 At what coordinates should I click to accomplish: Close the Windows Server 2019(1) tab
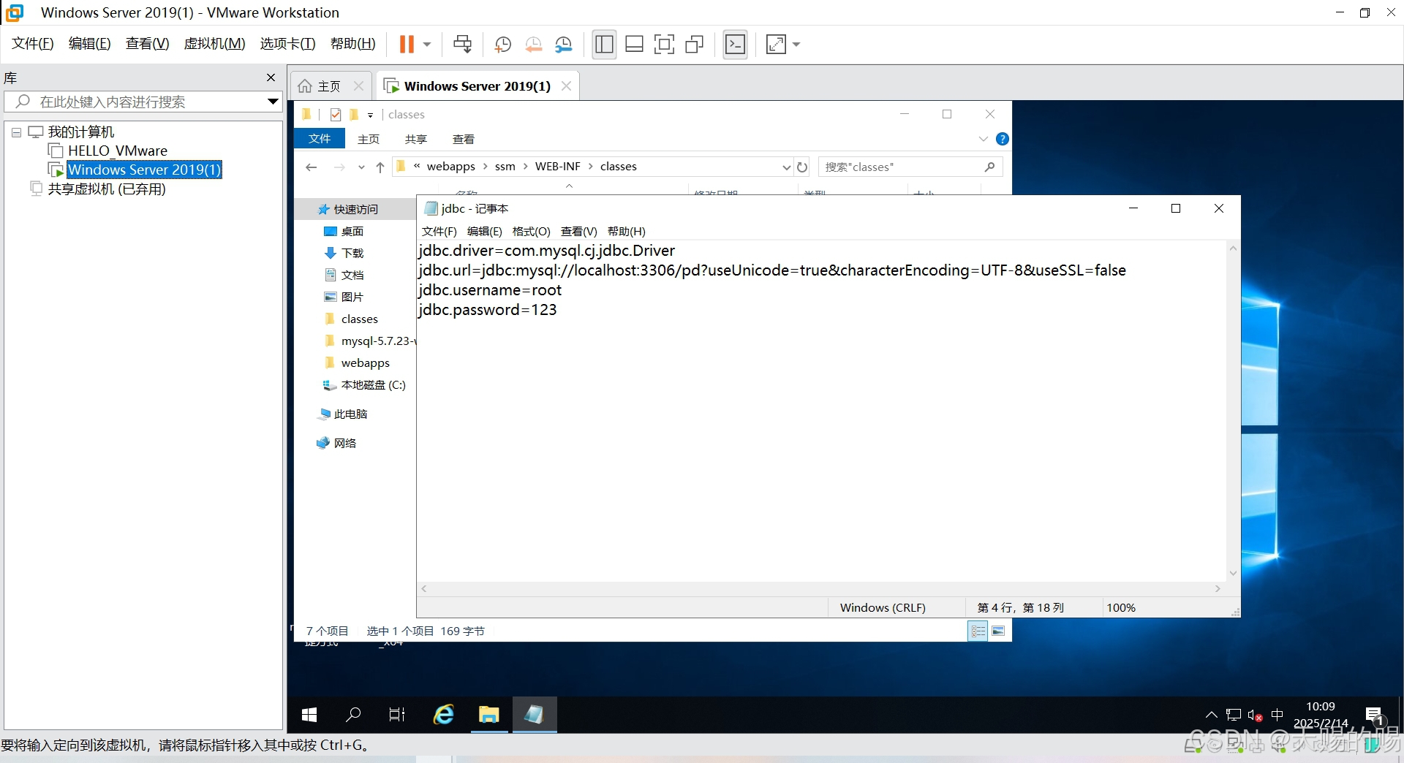[566, 86]
